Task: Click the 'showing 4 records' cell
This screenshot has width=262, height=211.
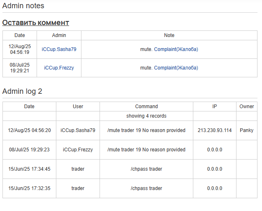Action: point(146,116)
